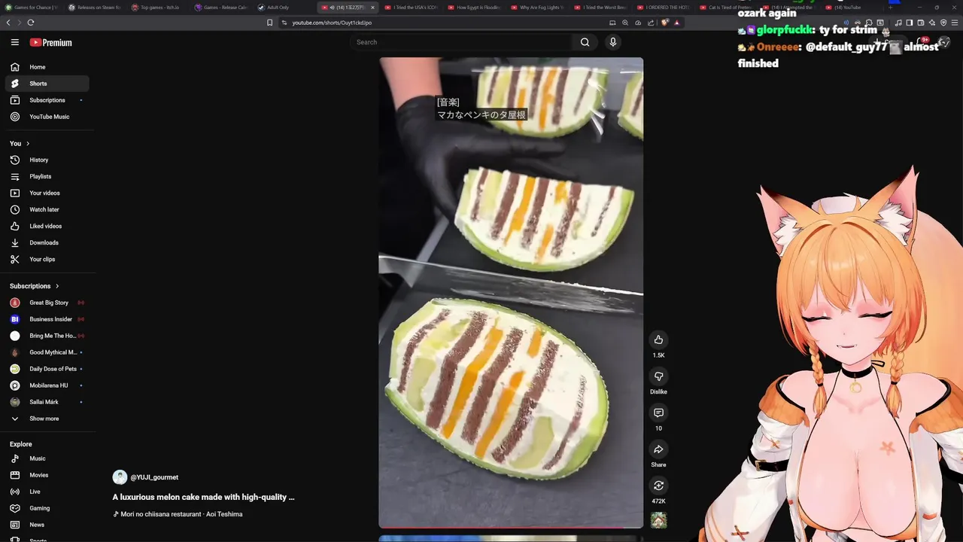
Task: Focus the YouTube search field
Action: (x=460, y=42)
